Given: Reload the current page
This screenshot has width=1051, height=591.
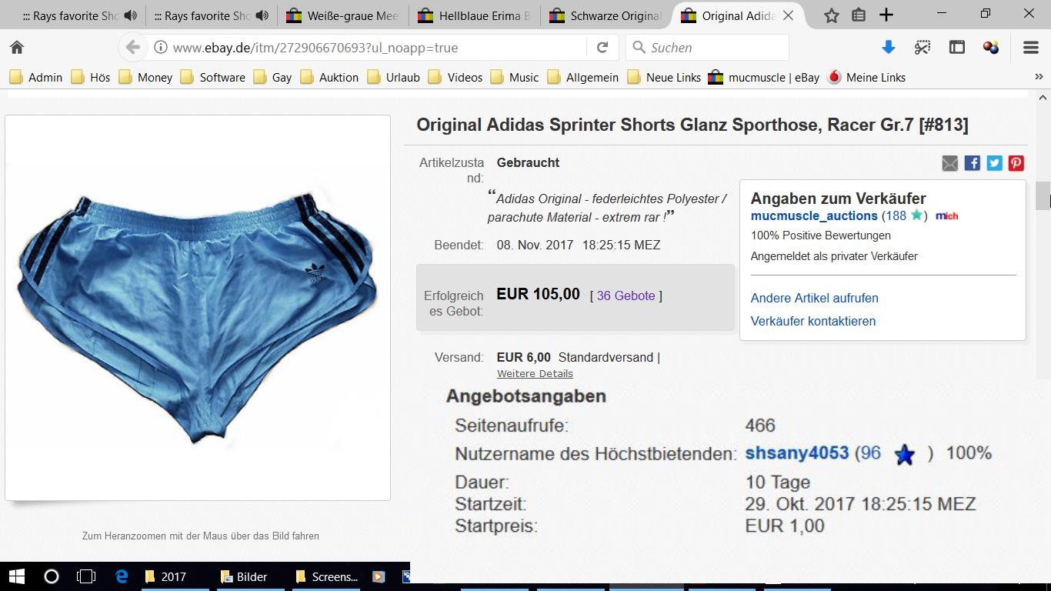Looking at the screenshot, I should point(602,48).
